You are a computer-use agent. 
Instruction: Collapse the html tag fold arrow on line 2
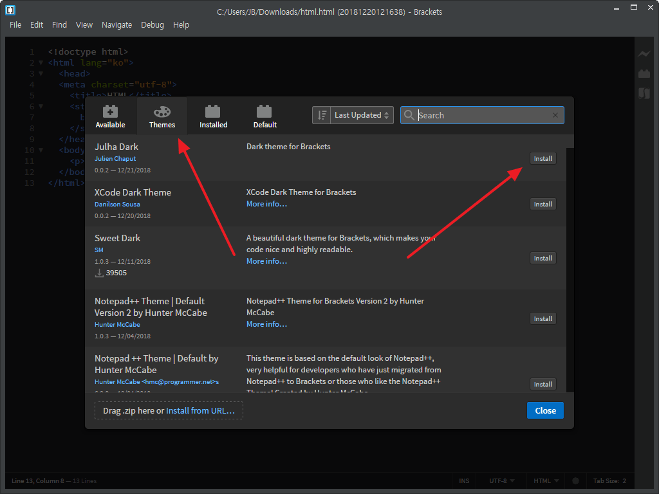(x=41, y=62)
